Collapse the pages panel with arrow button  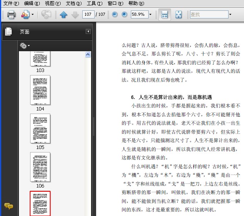tap(88, 32)
